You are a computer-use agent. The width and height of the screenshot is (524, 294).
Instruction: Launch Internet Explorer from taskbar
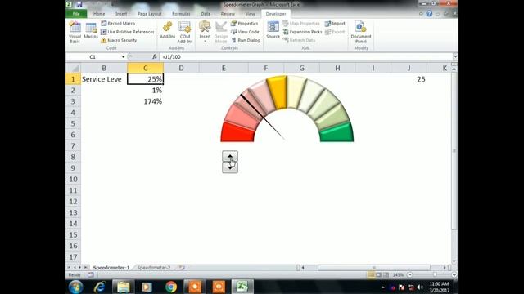point(100,287)
